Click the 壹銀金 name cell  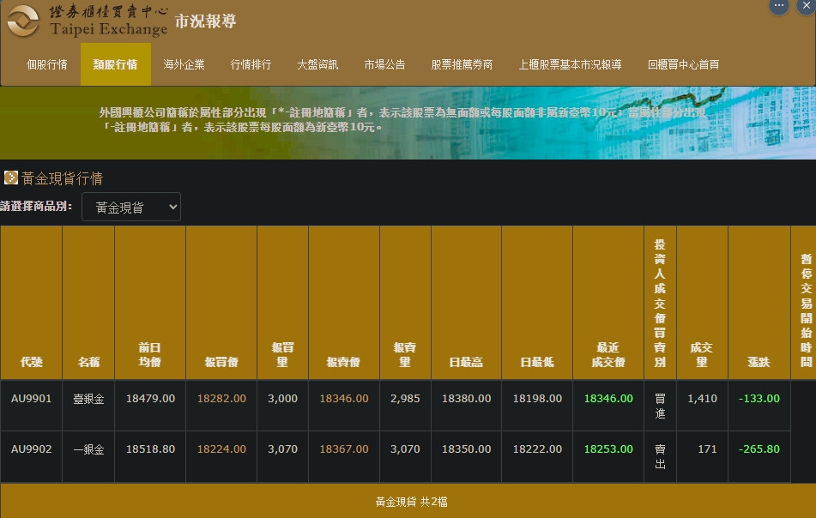coord(88,399)
